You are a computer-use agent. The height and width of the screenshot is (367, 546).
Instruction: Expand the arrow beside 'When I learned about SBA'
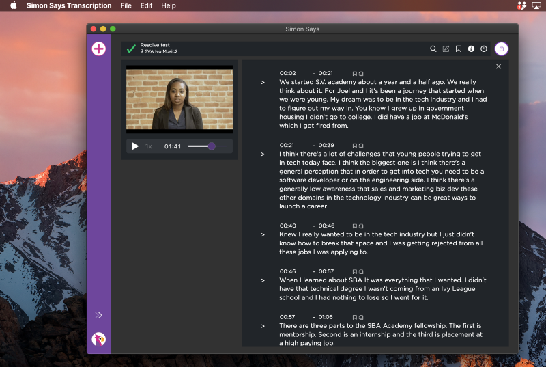[x=263, y=280]
